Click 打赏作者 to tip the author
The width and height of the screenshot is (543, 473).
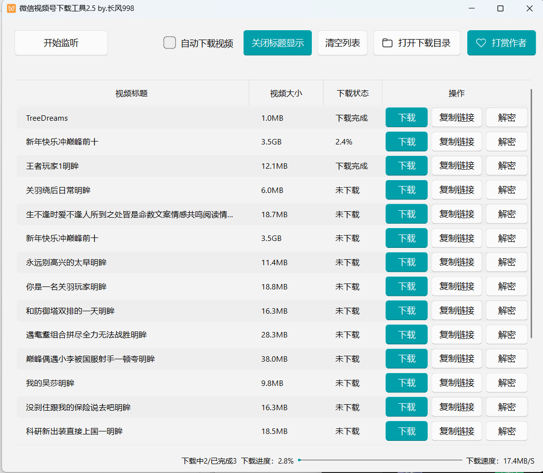pyautogui.click(x=501, y=43)
